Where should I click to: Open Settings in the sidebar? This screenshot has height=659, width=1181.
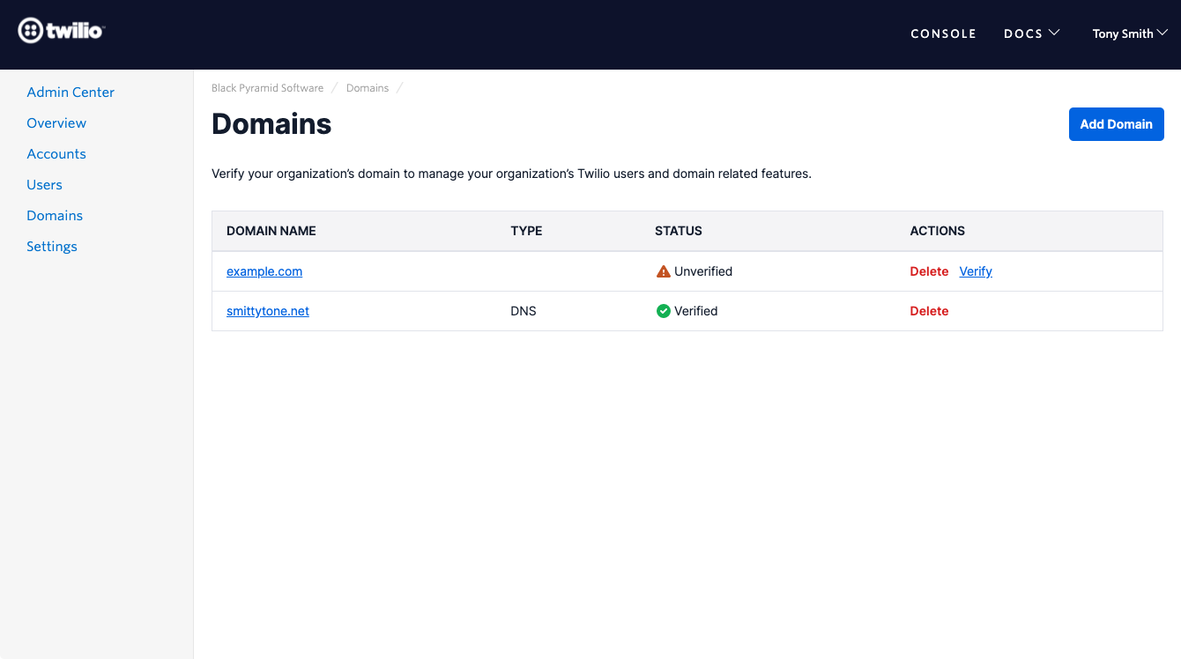coord(52,247)
